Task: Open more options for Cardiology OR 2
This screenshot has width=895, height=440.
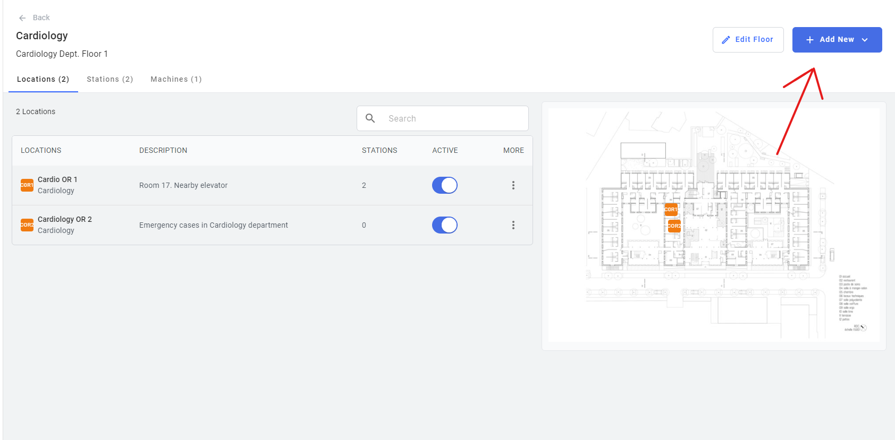Action: 513,225
